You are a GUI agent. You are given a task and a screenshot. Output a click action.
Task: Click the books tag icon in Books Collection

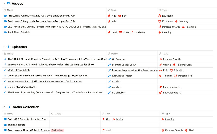[114, 119]
